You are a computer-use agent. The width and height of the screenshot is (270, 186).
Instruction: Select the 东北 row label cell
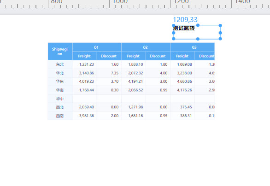pyautogui.click(x=60, y=64)
